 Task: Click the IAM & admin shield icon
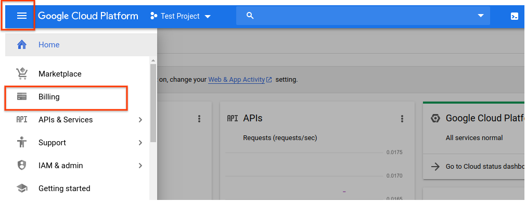[22, 166]
